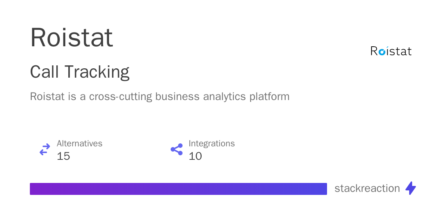Click the Roistat description sentence

pos(160,96)
